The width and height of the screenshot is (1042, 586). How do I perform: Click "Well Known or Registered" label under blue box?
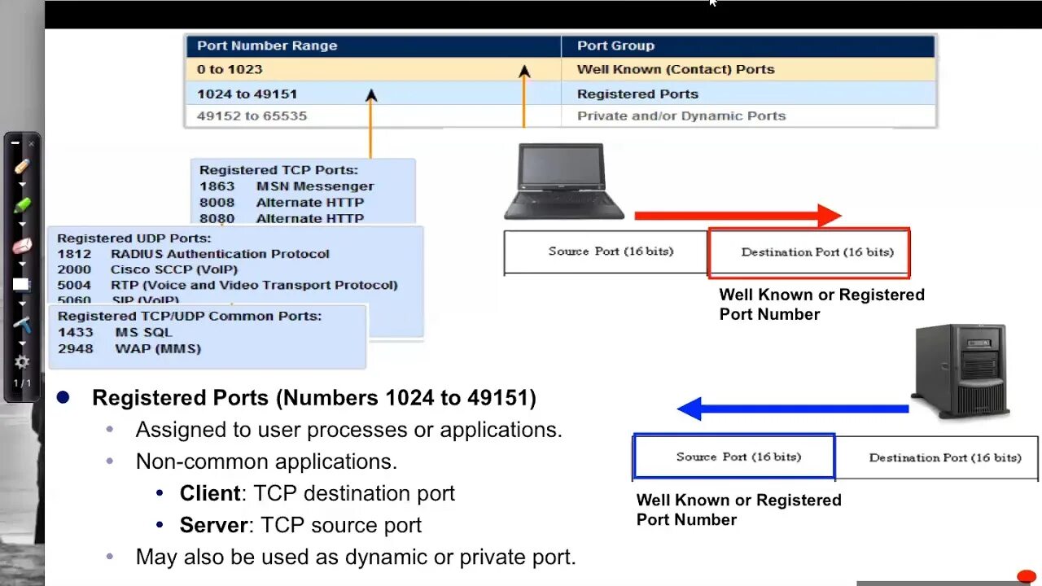point(739,500)
